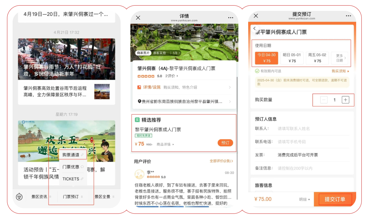This screenshot has width=367, height=218.
Task: Close the 提交预订 page with the X icon
Action: tap(256, 16)
